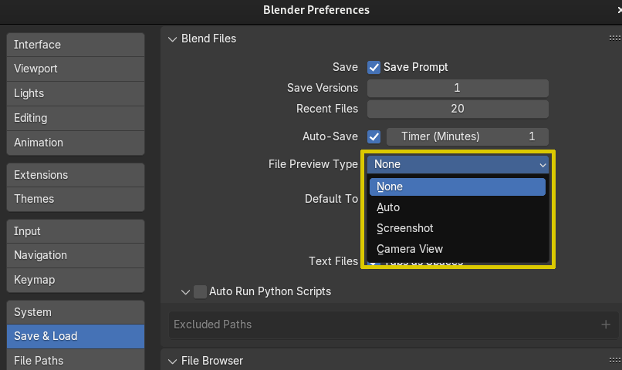Open the Extensions preferences tab
The height and width of the screenshot is (370, 622).
(76, 175)
